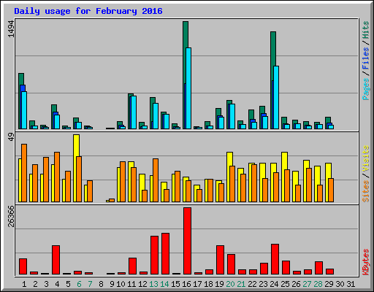Click green weekend day label 21
This screenshot has width=374, height=292.
241,284
